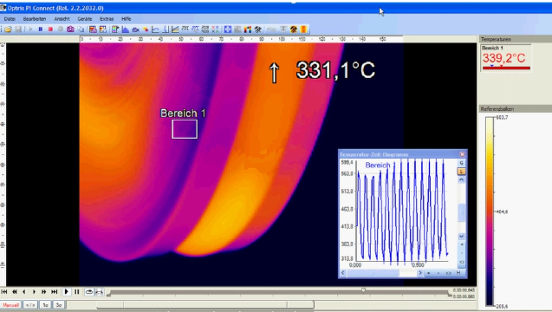Click the temperature range slider at bottom
This screenshot has width=552, height=312.
coord(205,304)
